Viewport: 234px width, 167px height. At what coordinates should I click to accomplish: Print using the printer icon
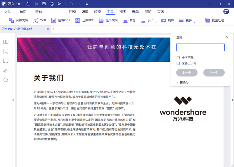pos(52,4)
